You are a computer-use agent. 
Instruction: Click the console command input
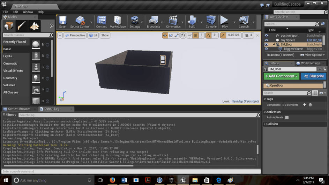click(131, 171)
